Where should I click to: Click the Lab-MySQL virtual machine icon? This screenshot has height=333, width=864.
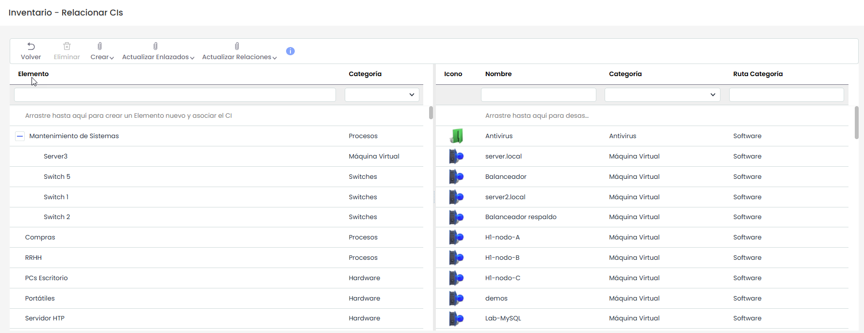[x=456, y=318]
